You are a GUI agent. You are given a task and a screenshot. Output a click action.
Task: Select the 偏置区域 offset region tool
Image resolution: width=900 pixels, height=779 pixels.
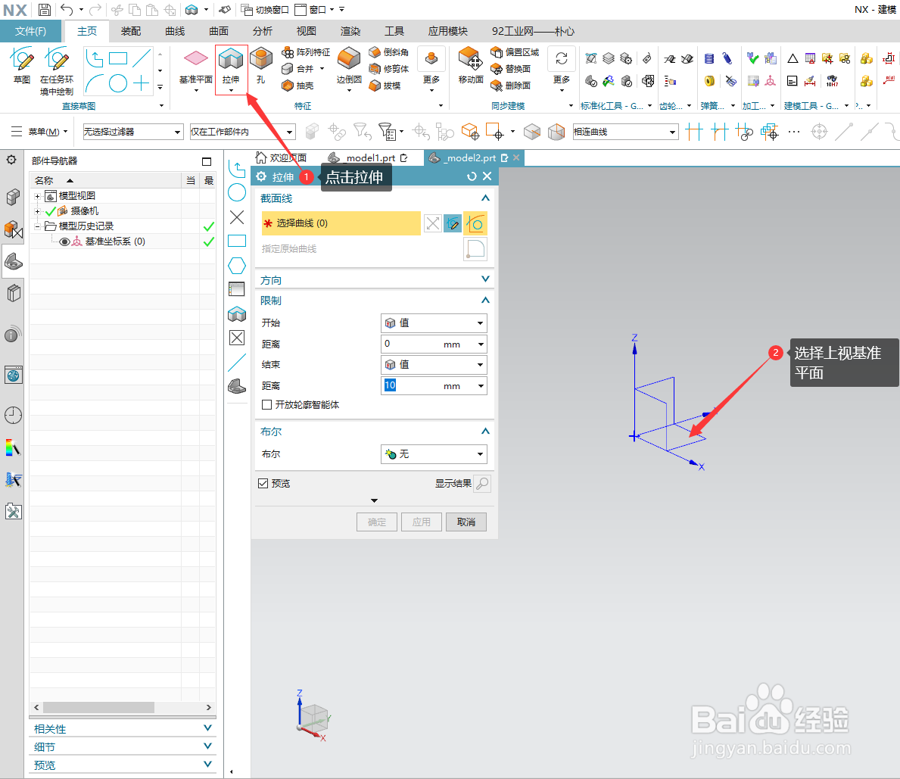pos(515,52)
